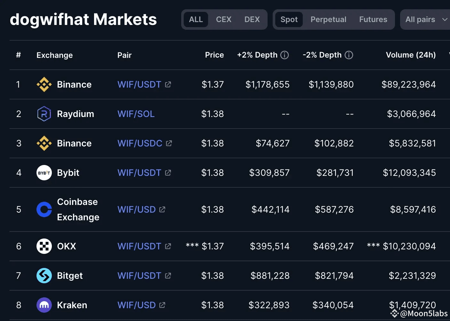This screenshot has height=321, width=450.
Task: Click the Bitget exchange logo icon
Action: point(44,276)
